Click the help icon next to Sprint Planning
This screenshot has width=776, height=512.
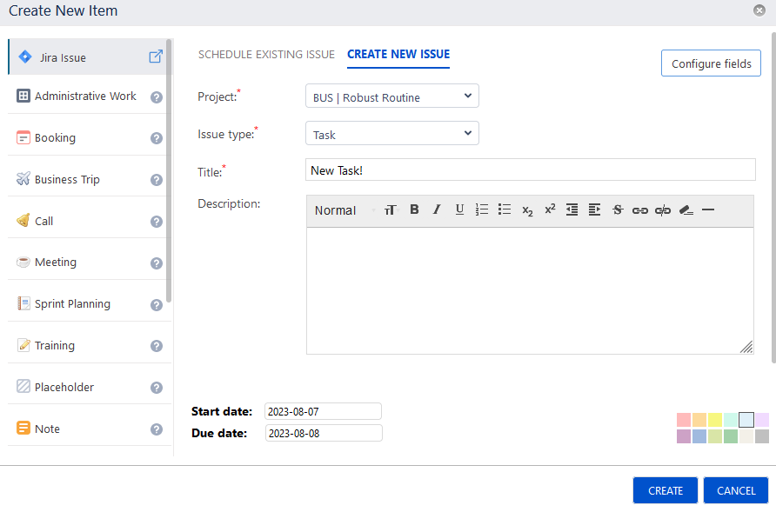(x=157, y=304)
